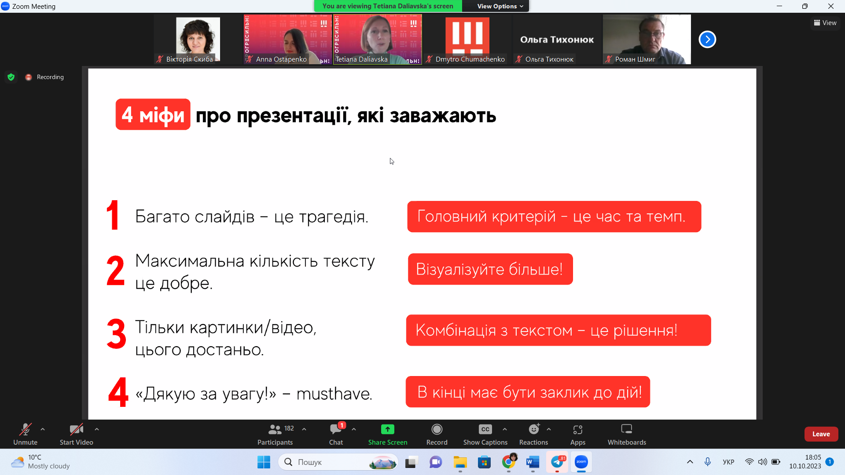Click the Recording indicator
The width and height of the screenshot is (845, 475).
[x=44, y=77]
